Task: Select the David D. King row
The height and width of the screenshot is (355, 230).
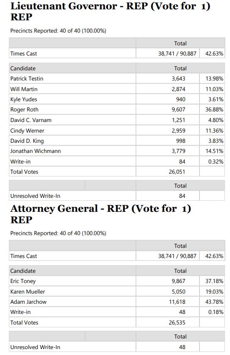Action: point(117,141)
